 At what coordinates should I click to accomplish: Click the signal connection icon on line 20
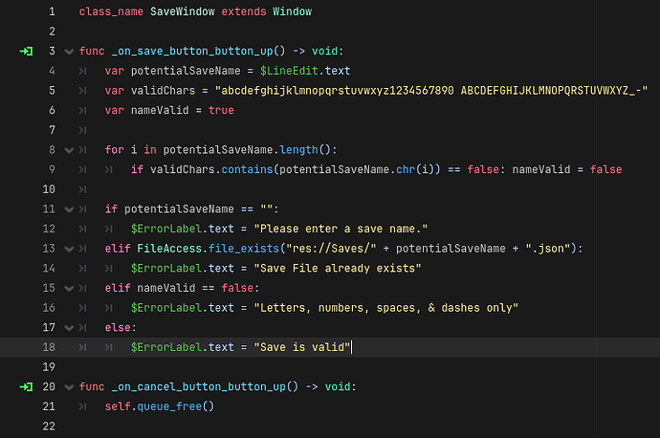pyautogui.click(x=26, y=386)
